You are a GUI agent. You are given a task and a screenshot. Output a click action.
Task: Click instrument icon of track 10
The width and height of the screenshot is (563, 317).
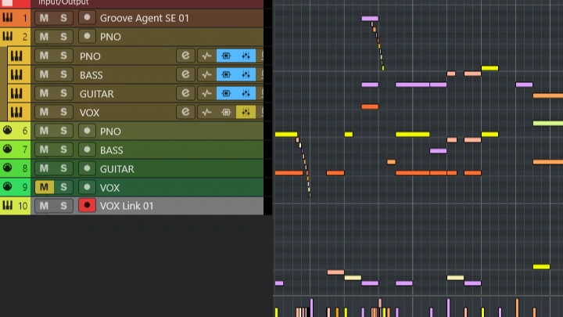(x=8, y=205)
